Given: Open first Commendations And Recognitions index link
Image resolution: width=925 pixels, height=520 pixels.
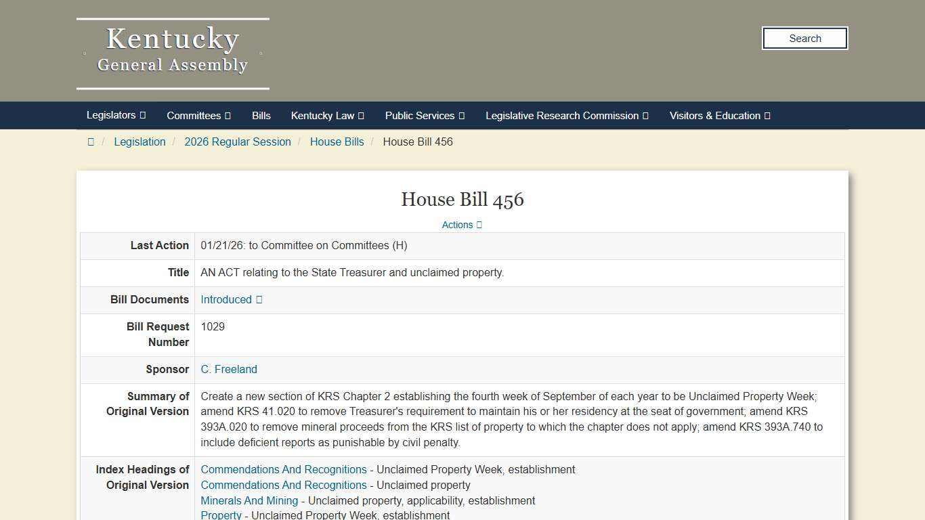Looking at the screenshot, I should click(x=284, y=469).
